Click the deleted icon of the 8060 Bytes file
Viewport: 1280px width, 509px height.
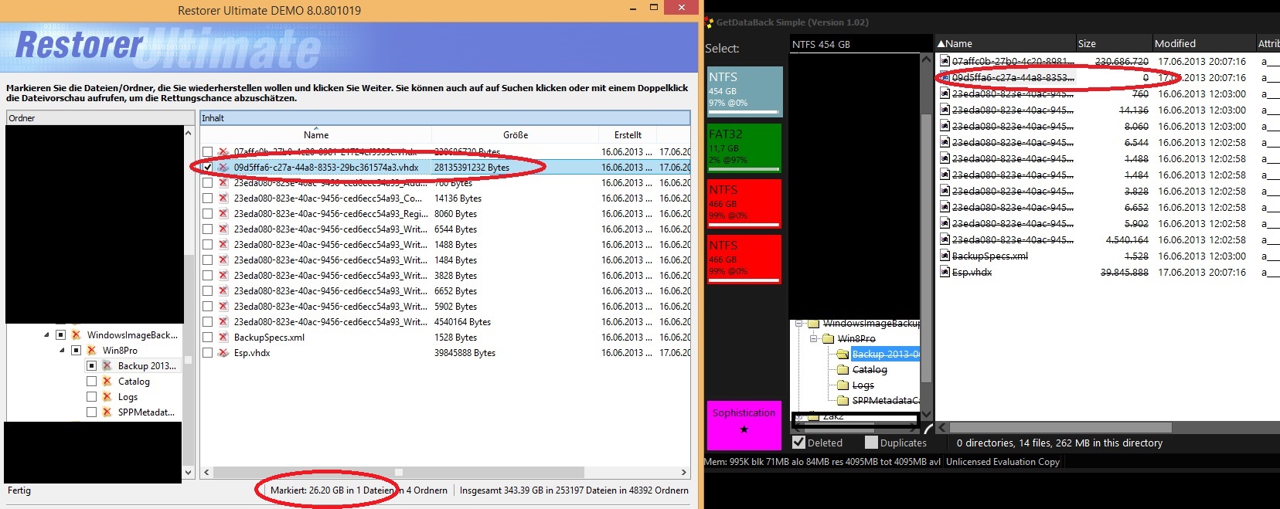[223, 214]
